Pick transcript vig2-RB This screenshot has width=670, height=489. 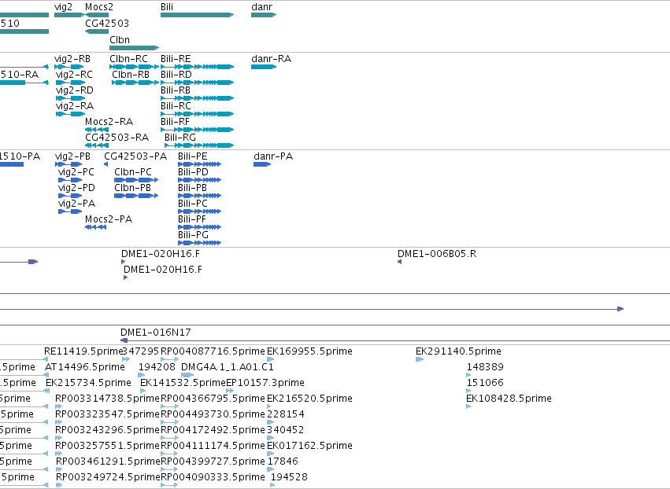pos(72,59)
